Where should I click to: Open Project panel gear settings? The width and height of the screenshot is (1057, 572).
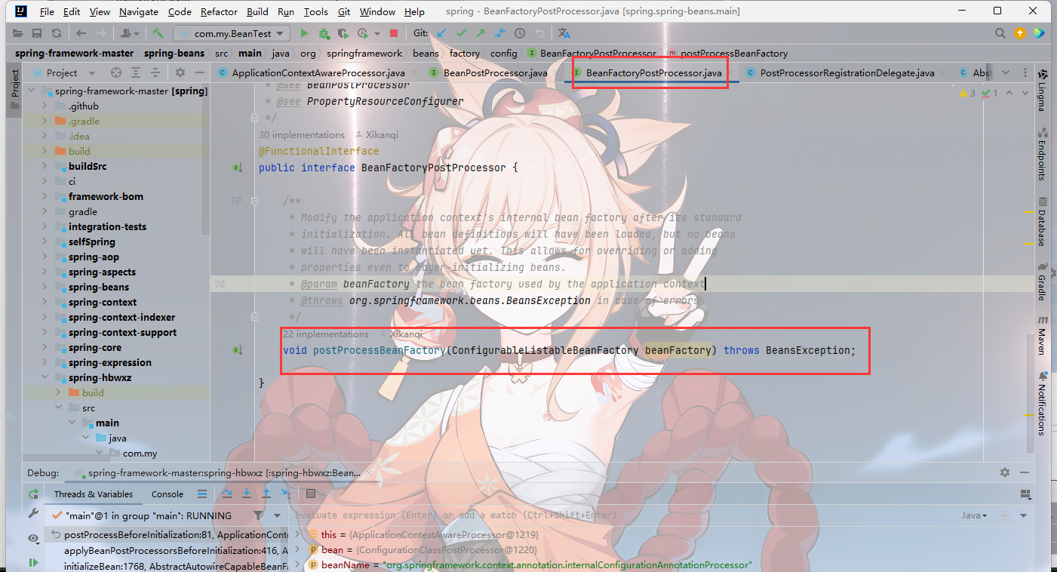[180, 73]
